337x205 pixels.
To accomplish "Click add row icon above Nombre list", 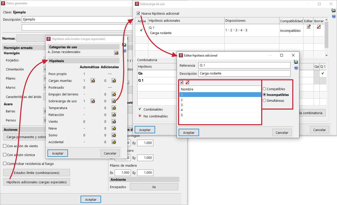I will [182, 82].
